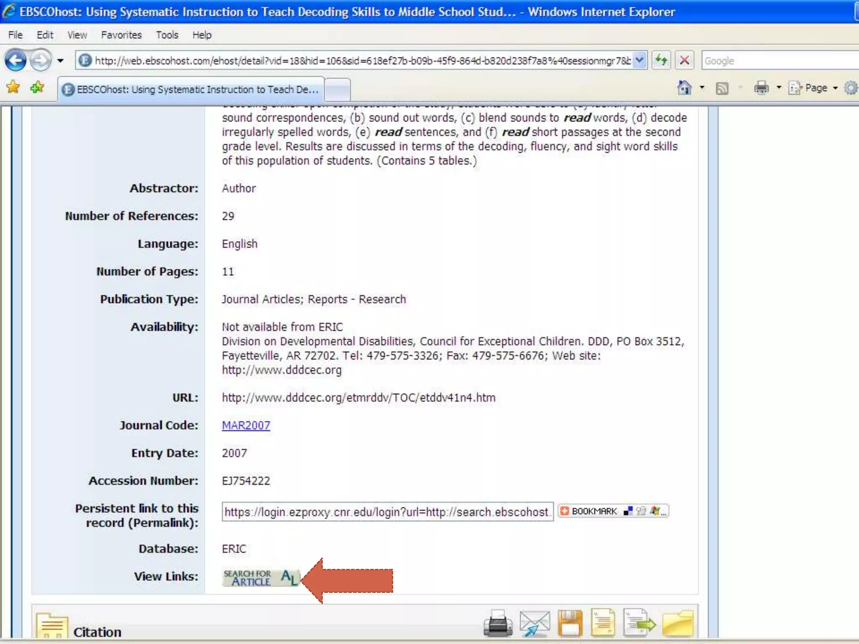Click the cite document icon
Image resolution: width=859 pixels, height=644 pixels.
click(603, 623)
